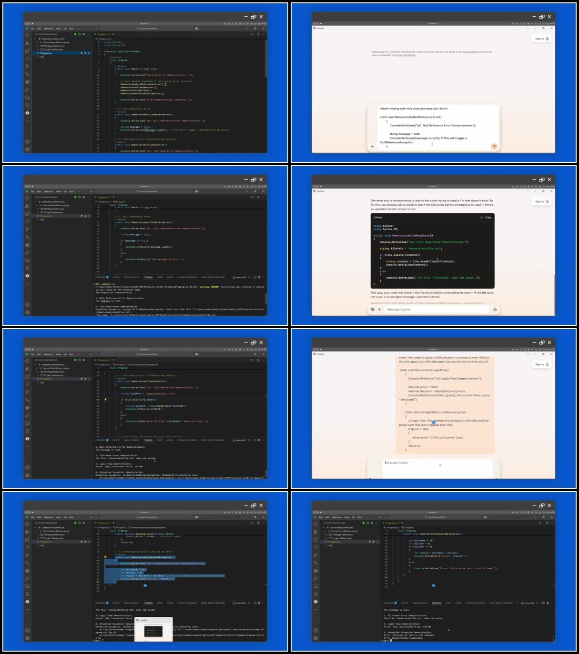Screen dimensions: 579x654
Task: Select Program.cs editor tab in the window showing "Division by zero is not allowed"
Action: 391,523
